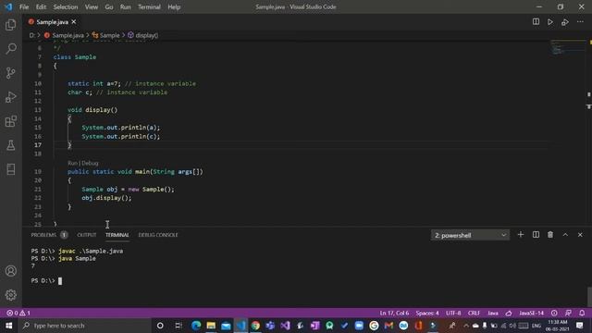Open the editor More Actions ellipsis
The width and height of the screenshot is (592, 333).
(x=580, y=22)
